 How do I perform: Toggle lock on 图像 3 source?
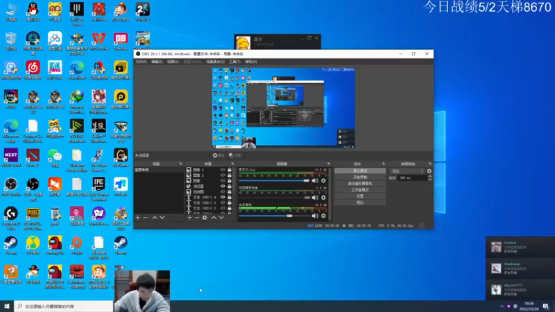pos(230,170)
